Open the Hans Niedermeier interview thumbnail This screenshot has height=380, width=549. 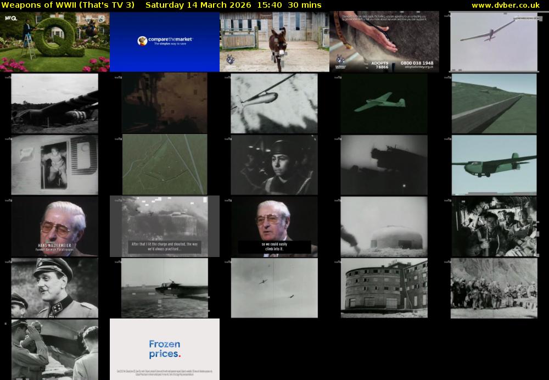coord(55,226)
